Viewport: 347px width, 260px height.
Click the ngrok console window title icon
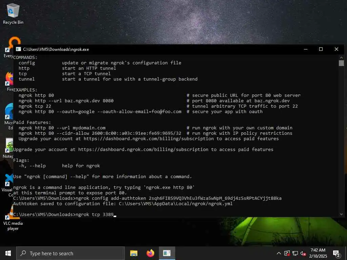click(x=18, y=49)
